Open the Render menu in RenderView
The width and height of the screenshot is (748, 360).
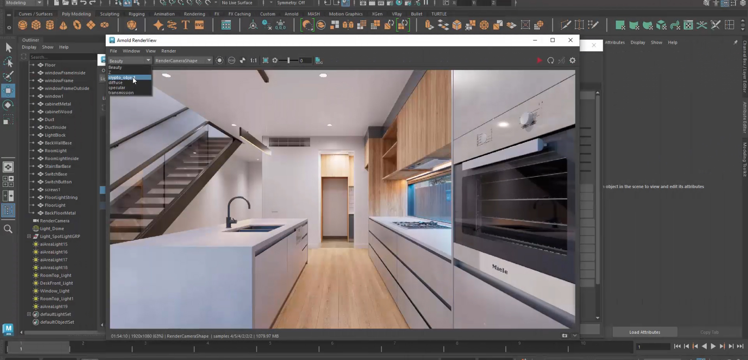coord(168,51)
